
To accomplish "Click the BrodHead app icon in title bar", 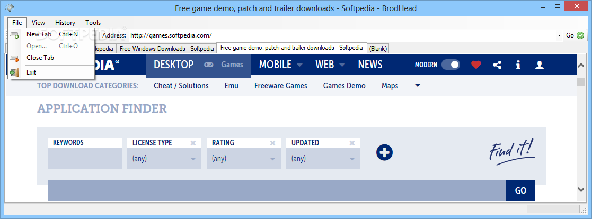I will coord(10,7).
